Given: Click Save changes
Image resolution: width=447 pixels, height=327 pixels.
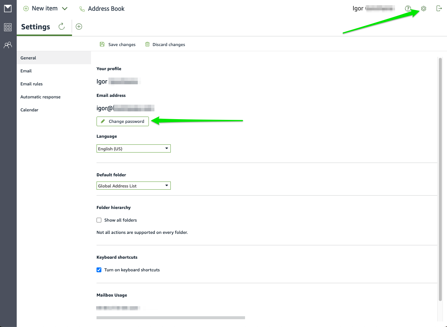Looking at the screenshot, I should coord(118,45).
